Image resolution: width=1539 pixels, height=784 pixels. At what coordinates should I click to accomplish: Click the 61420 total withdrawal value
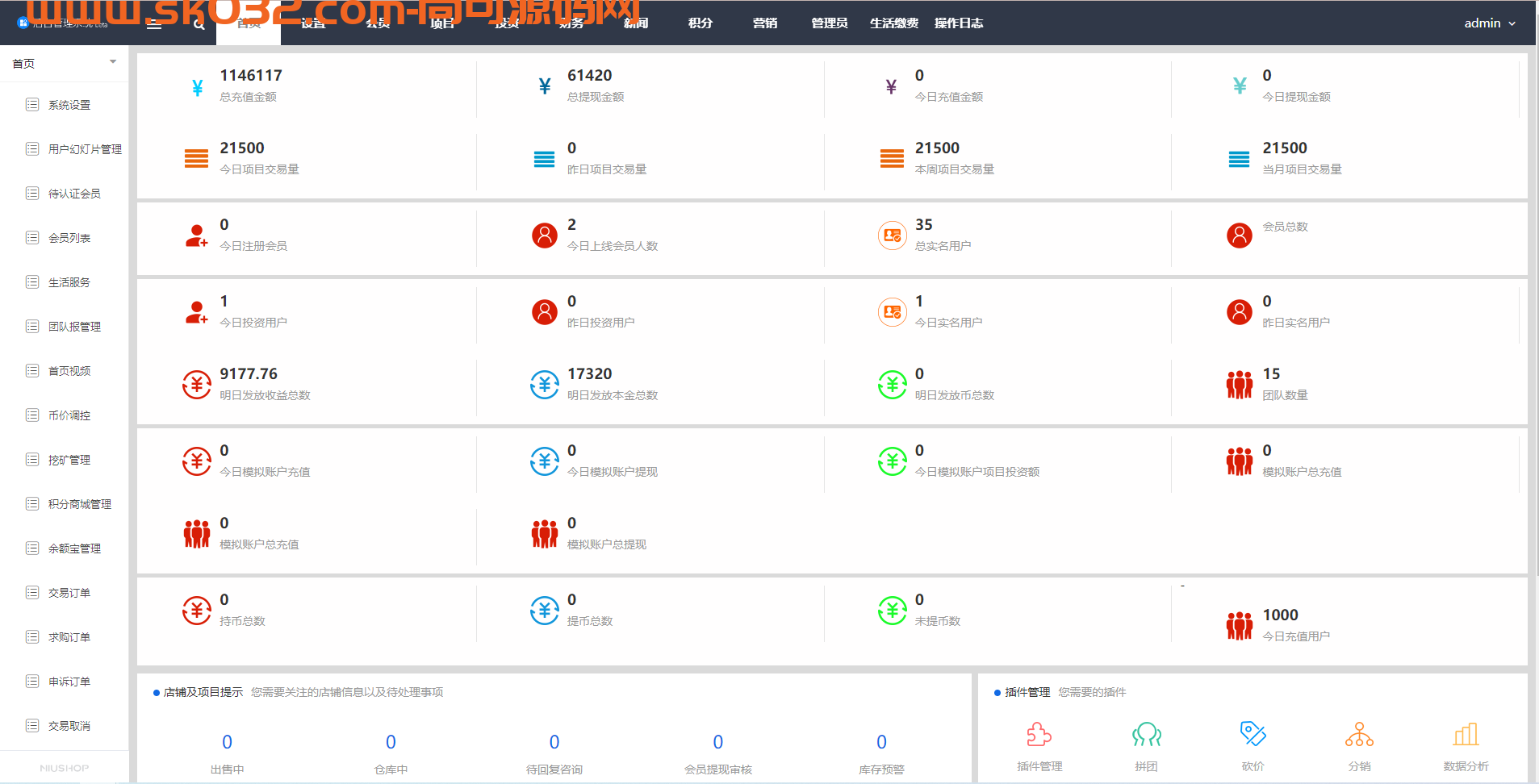point(590,76)
